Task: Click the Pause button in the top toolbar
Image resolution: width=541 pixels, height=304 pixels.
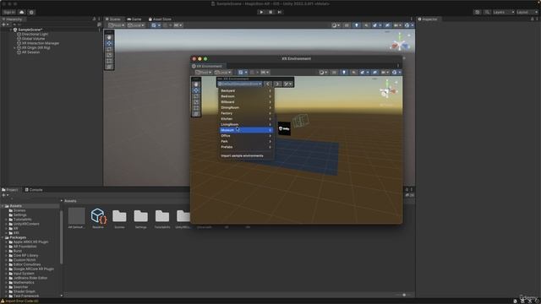Action: tap(270, 12)
